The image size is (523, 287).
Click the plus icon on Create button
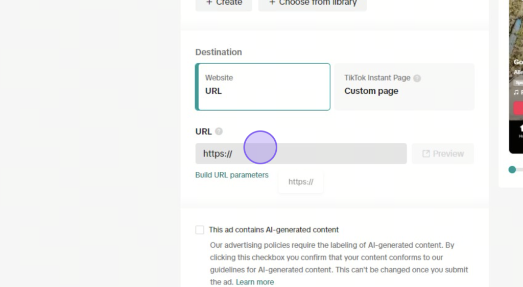(209, 3)
